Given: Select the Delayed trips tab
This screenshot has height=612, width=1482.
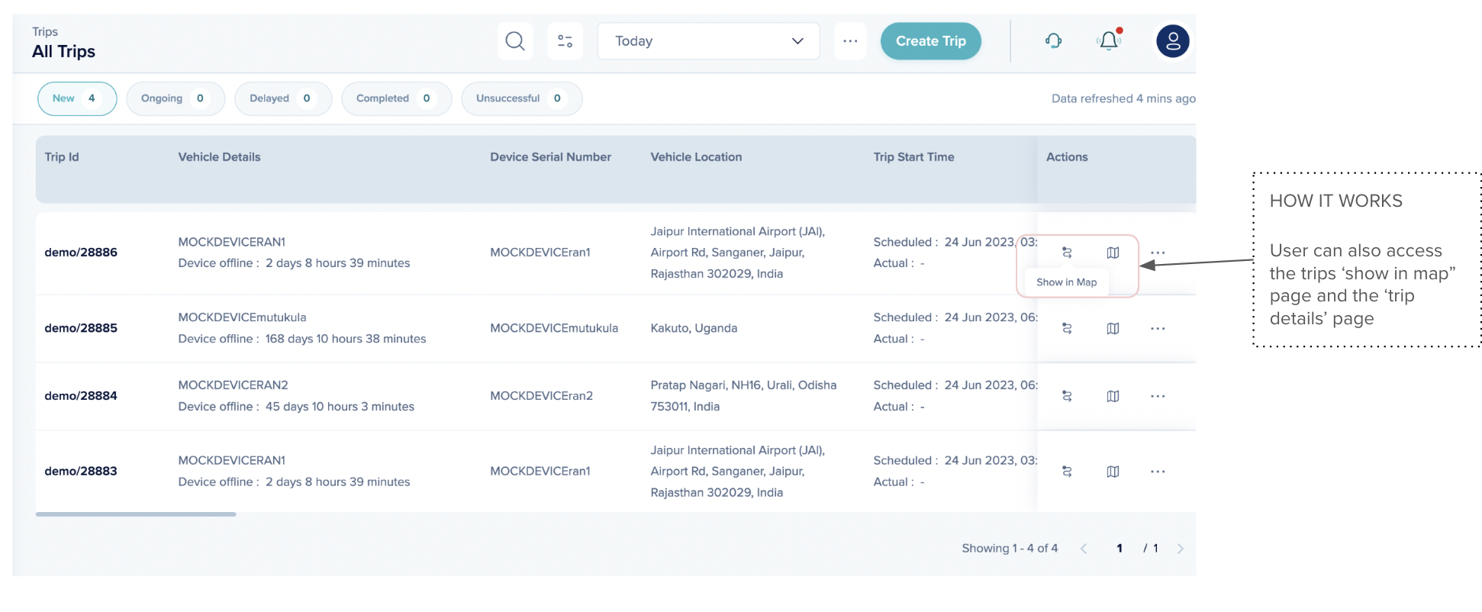Looking at the screenshot, I should 282,98.
